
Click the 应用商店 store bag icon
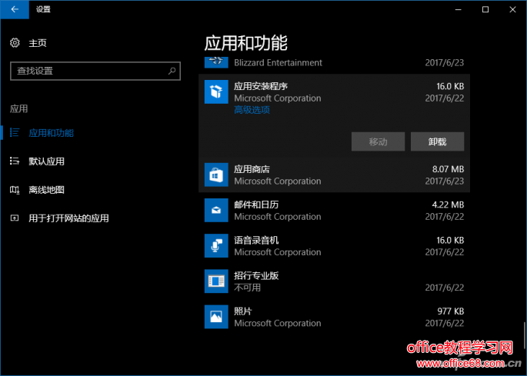(216, 175)
